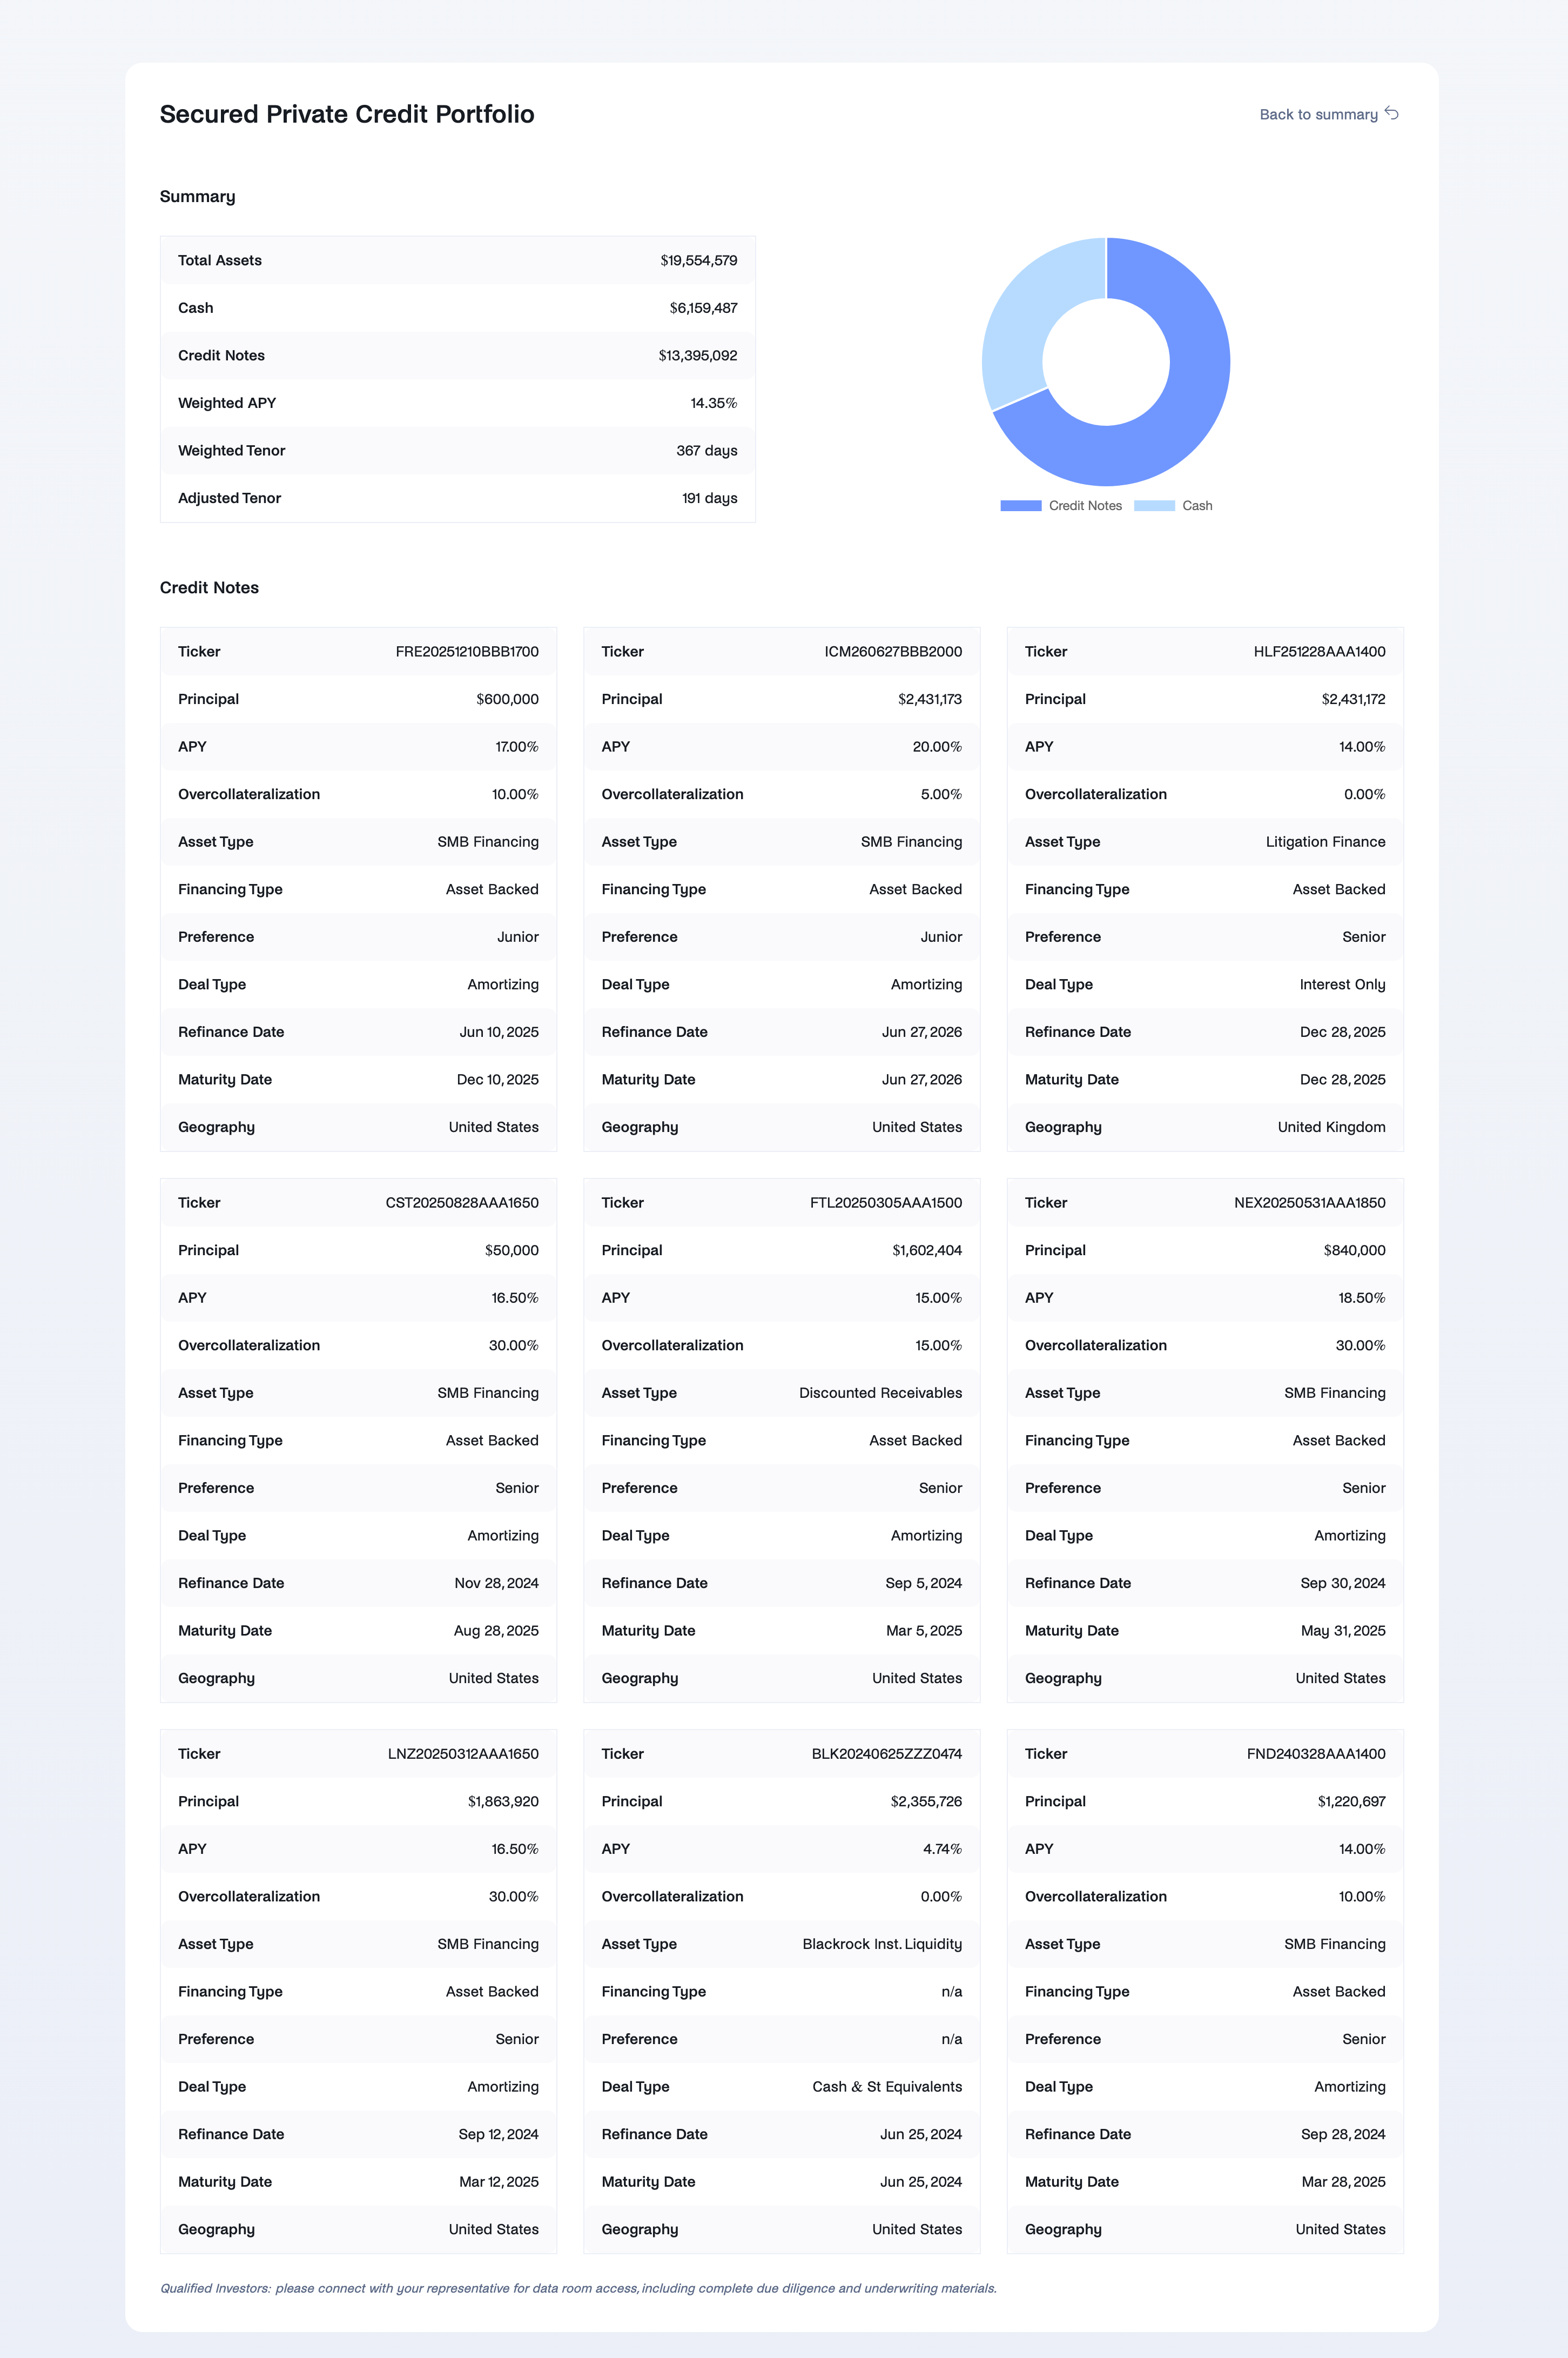
Task: Click ticker FND240328AAA1400
Action: coord(1316,1755)
